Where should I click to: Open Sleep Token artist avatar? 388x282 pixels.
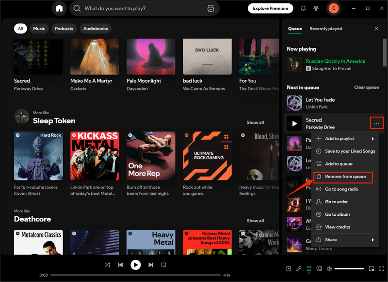click(21, 116)
